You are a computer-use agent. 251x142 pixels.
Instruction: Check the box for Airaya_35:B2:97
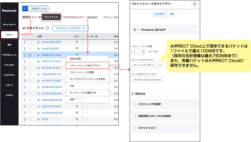(30, 49)
